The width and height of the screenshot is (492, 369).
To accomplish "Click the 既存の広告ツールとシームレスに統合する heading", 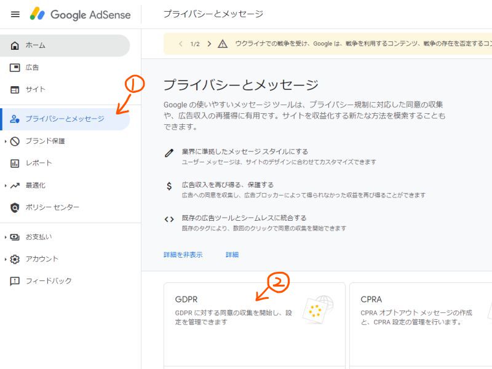I will coord(244,218).
